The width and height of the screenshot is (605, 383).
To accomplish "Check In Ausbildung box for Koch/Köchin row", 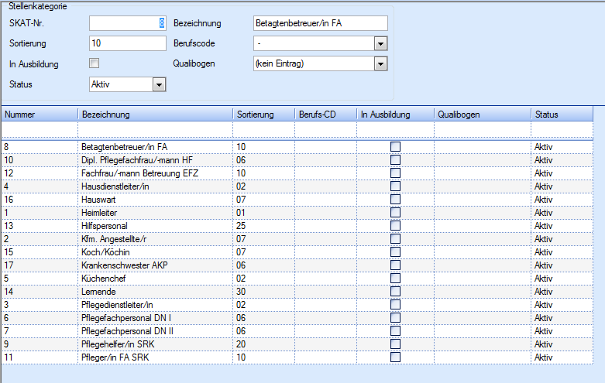I will (395, 252).
